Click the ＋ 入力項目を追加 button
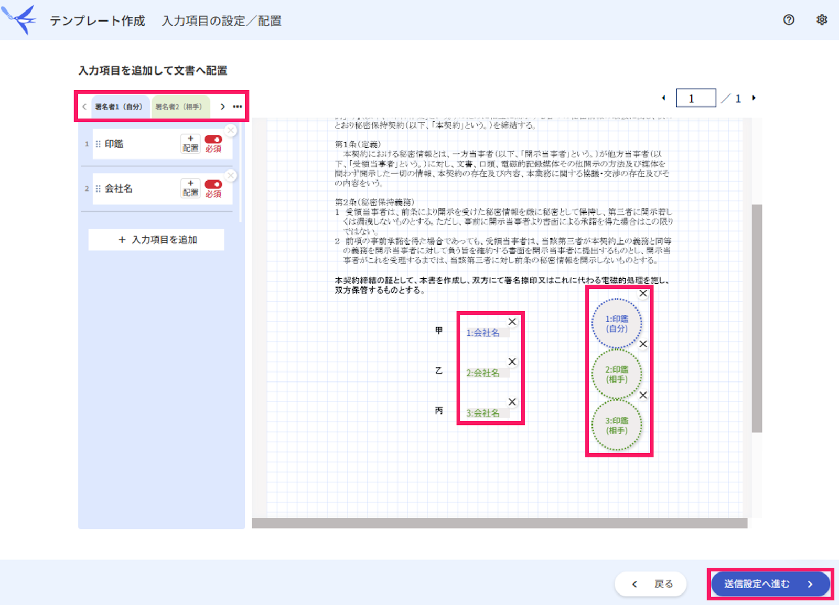 pyautogui.click(x=156, y=240)
